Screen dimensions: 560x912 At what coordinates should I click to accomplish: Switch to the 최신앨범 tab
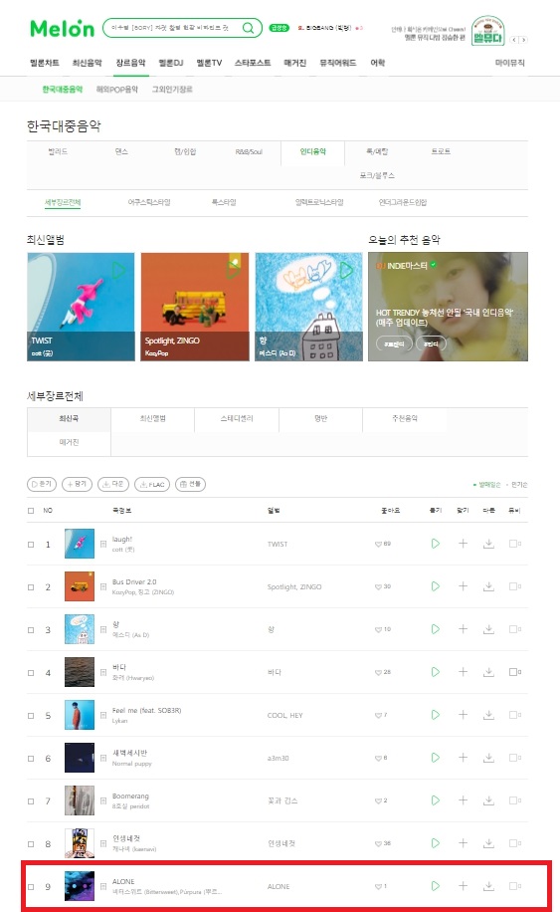coord(153,419)
